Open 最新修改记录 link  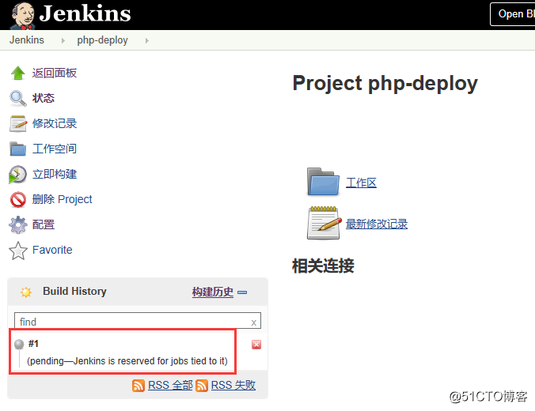pyautogui.click(x=377, y=224)
